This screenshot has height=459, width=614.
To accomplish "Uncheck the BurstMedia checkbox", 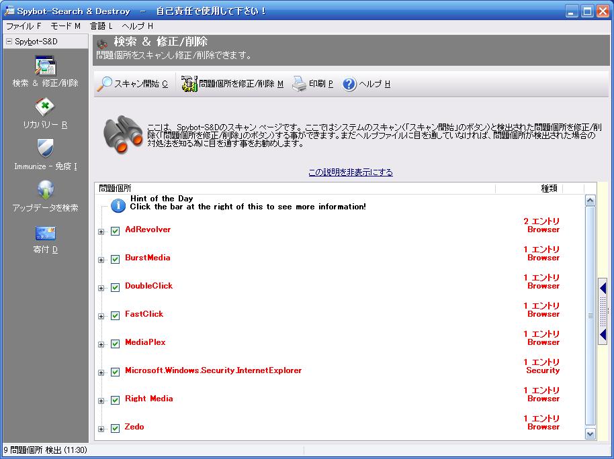I will [115, 259].
